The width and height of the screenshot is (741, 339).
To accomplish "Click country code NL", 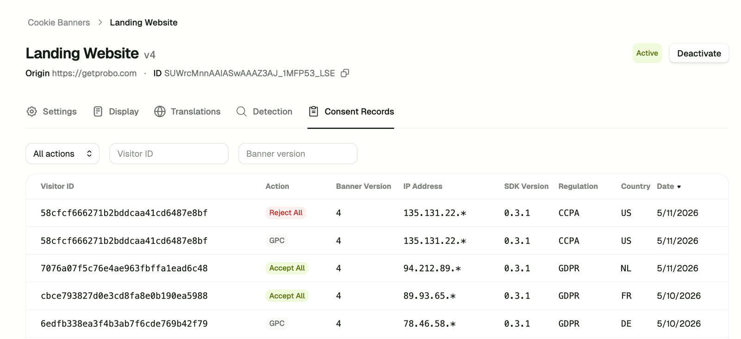I will click(626, 268).
